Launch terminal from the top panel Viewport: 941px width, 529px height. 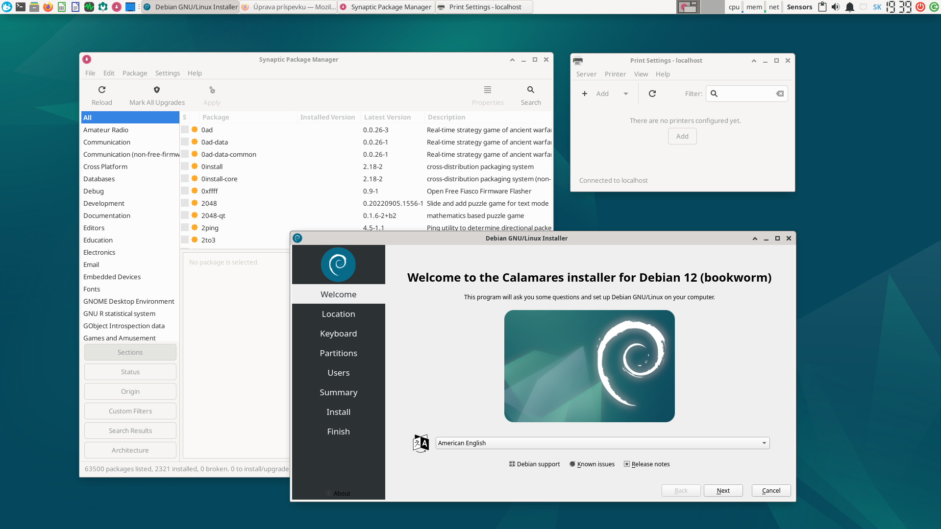tap(20, 7)
